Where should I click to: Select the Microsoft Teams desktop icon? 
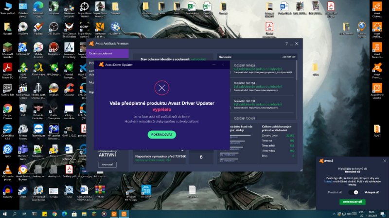pyautogui.click(x=23, y=152)
